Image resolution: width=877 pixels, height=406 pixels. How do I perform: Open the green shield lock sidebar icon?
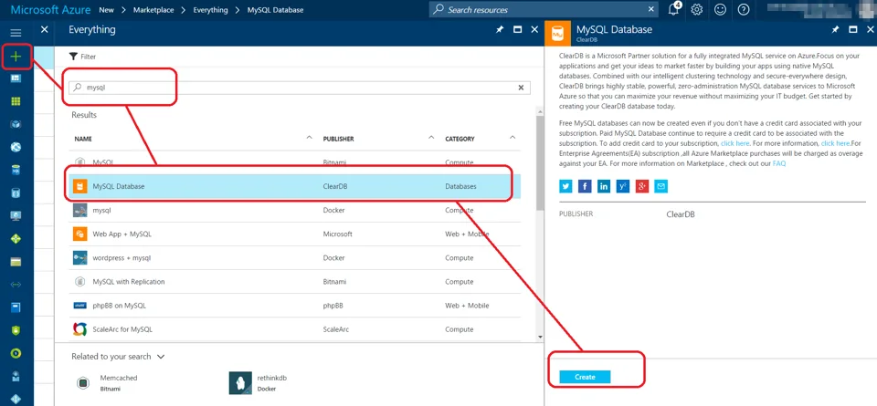pos(16,330)
